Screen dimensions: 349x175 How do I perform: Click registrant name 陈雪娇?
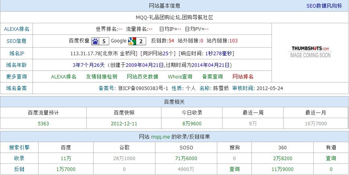pos(221,88)
